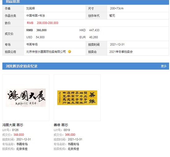
Task: Click 书画专场 under 善缘 card
Action: [x=73, y=144]
